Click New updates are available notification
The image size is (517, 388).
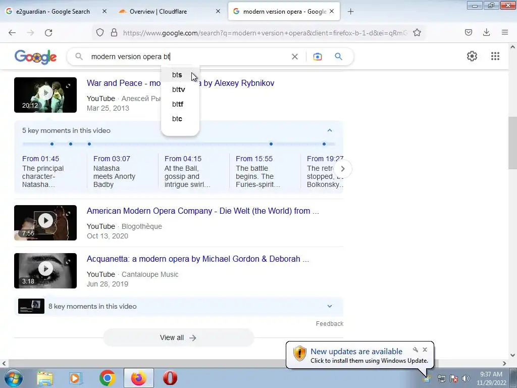click(x=356, y=352)
